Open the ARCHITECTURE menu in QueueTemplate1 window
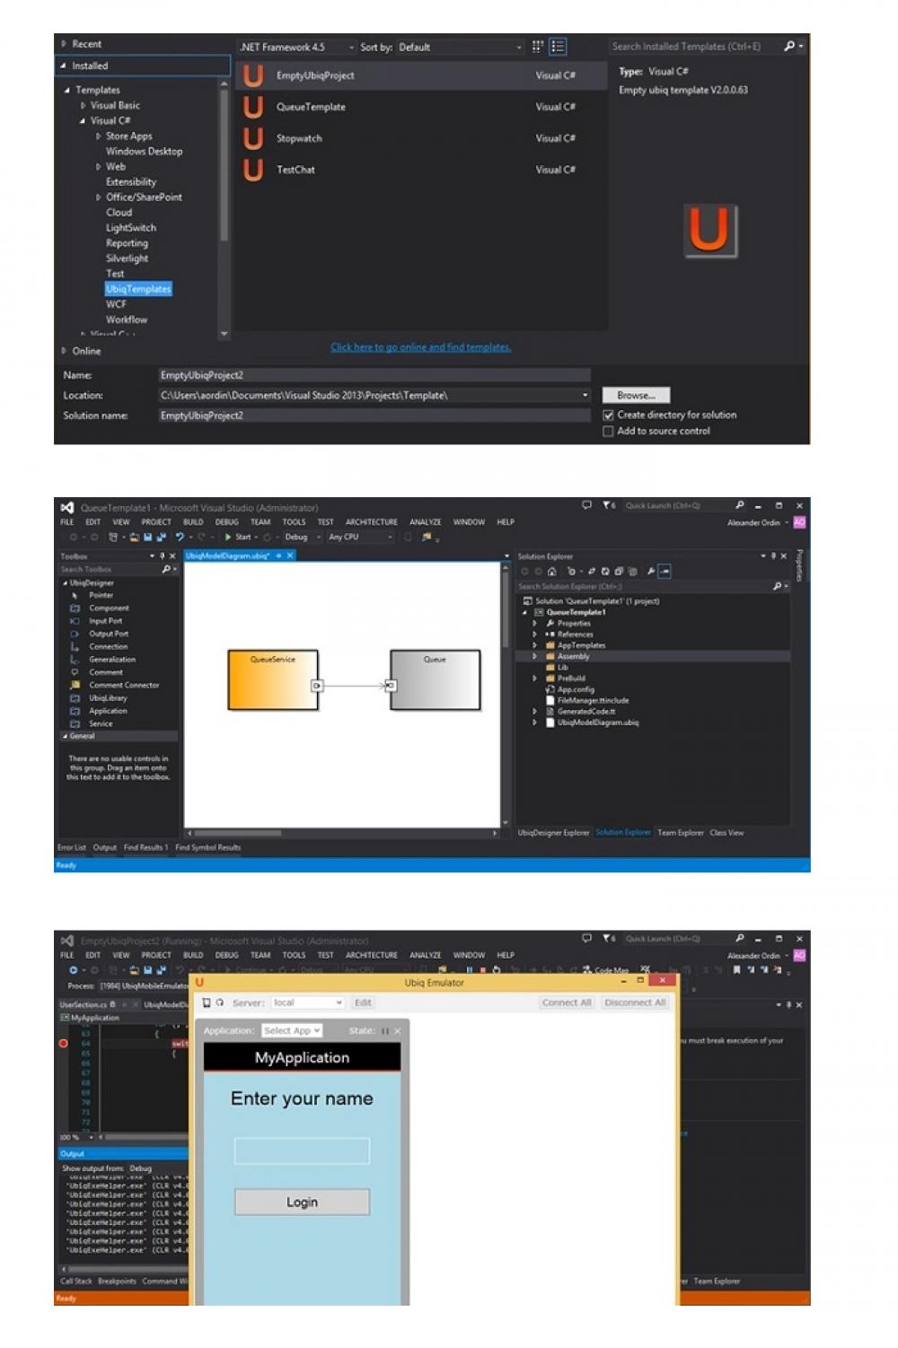 coord(371,522)
